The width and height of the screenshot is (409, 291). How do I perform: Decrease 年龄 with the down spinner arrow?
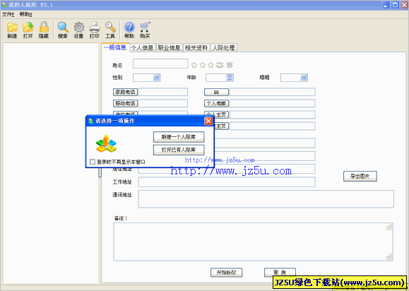coord(230,79)
